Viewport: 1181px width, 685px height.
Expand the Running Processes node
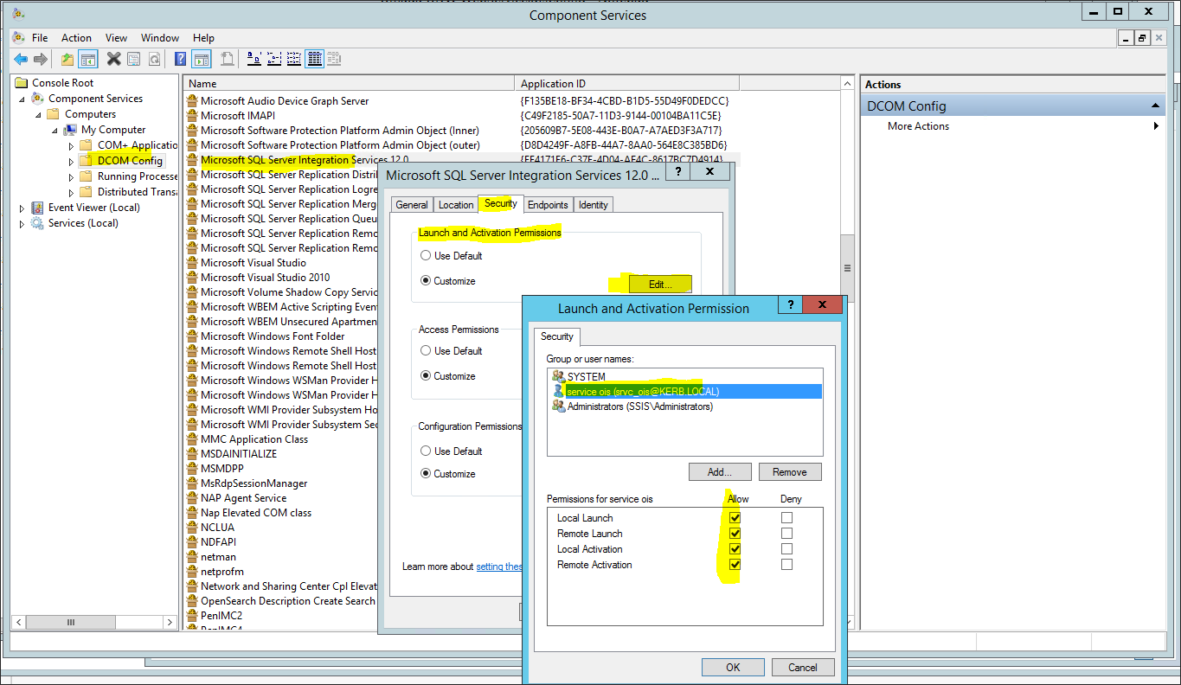click(71, 176)
